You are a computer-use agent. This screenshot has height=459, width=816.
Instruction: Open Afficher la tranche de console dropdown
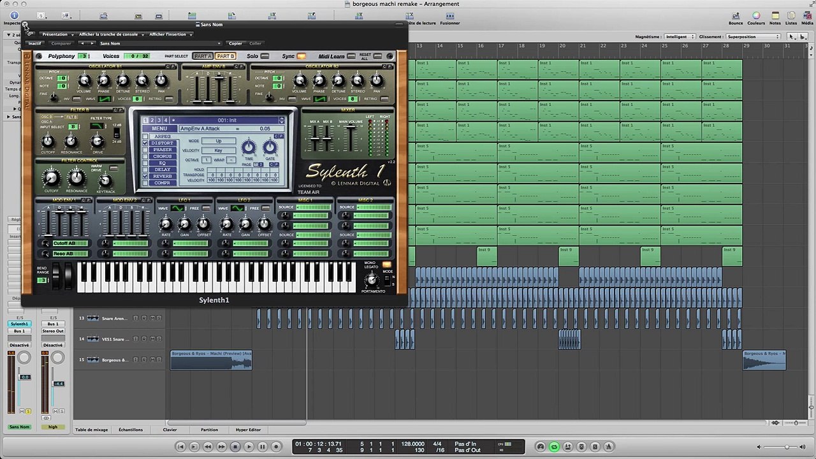[110, 34]
